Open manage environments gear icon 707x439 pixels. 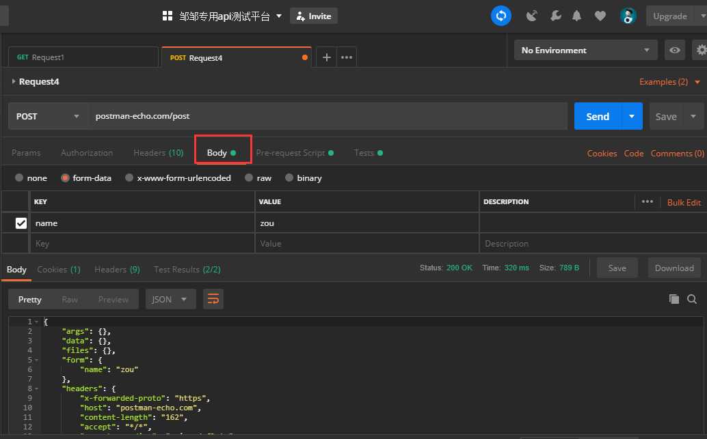click(x=701, y=50)
